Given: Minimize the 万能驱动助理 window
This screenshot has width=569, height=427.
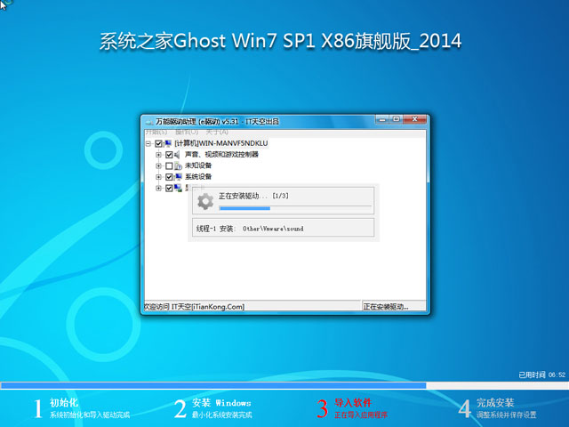Looking at the screenshot, I should [x=381, y=119].
